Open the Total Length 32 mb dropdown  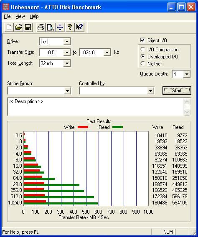[x=67, y=63]
